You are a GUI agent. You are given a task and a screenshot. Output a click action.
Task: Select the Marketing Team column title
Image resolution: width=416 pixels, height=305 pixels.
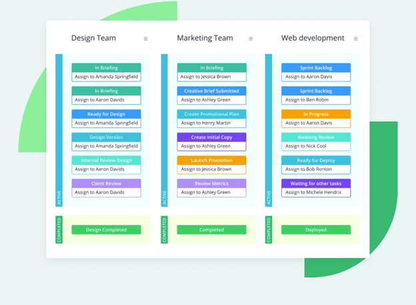205,38
